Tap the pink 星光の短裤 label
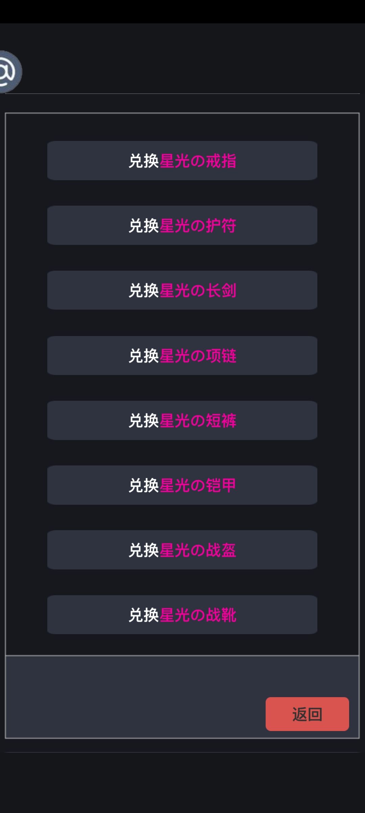 (198, 421)
